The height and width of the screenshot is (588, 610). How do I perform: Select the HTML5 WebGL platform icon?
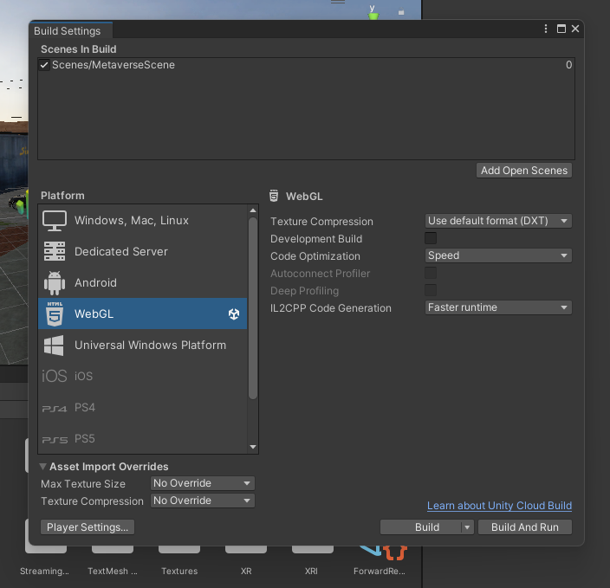(x=55, y=313)
